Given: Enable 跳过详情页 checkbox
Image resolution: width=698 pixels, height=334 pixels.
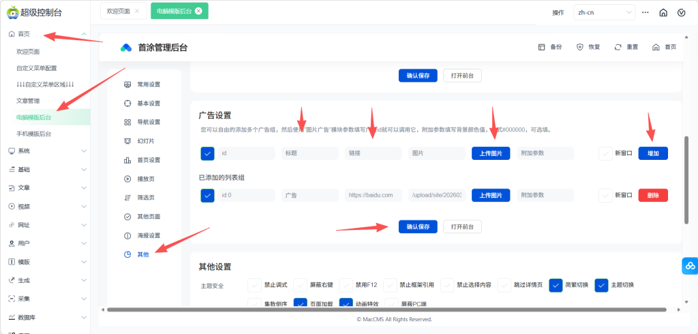Looking at the screenshot, I should point(504,285).
